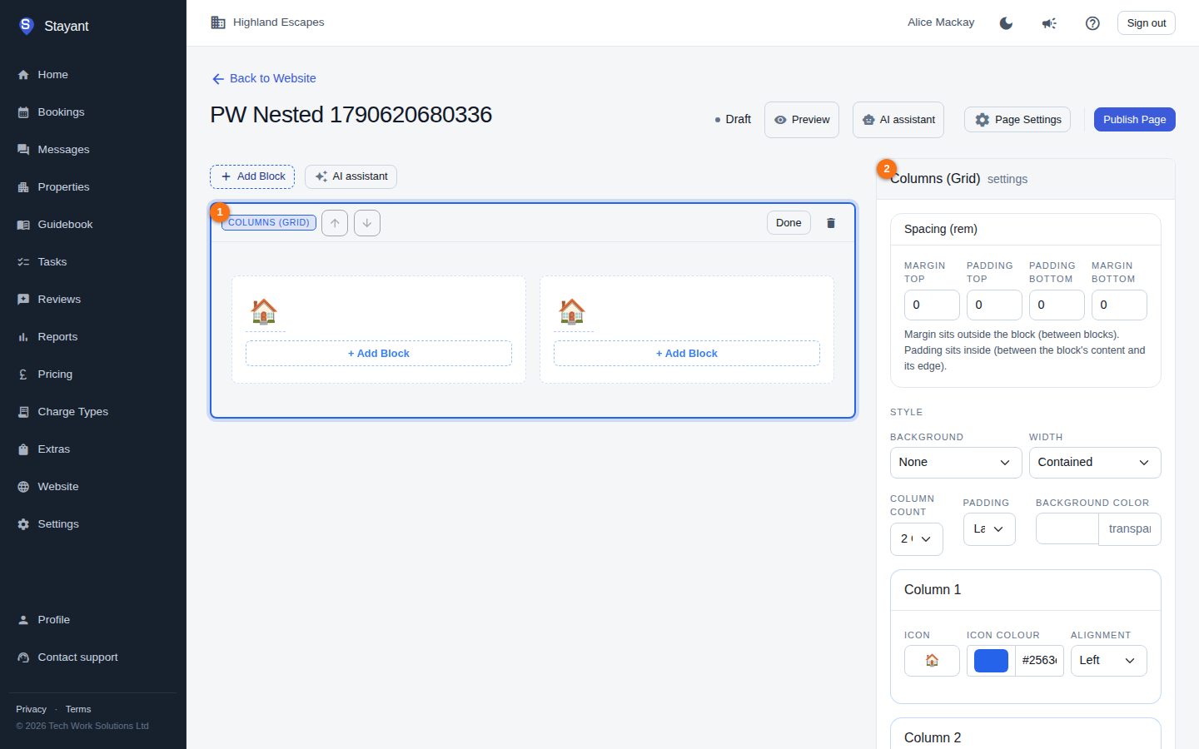Image resolution: width=1199 pixels, height=749 pixels.
Task: Click the Publish Page button
Action: 1135,120
